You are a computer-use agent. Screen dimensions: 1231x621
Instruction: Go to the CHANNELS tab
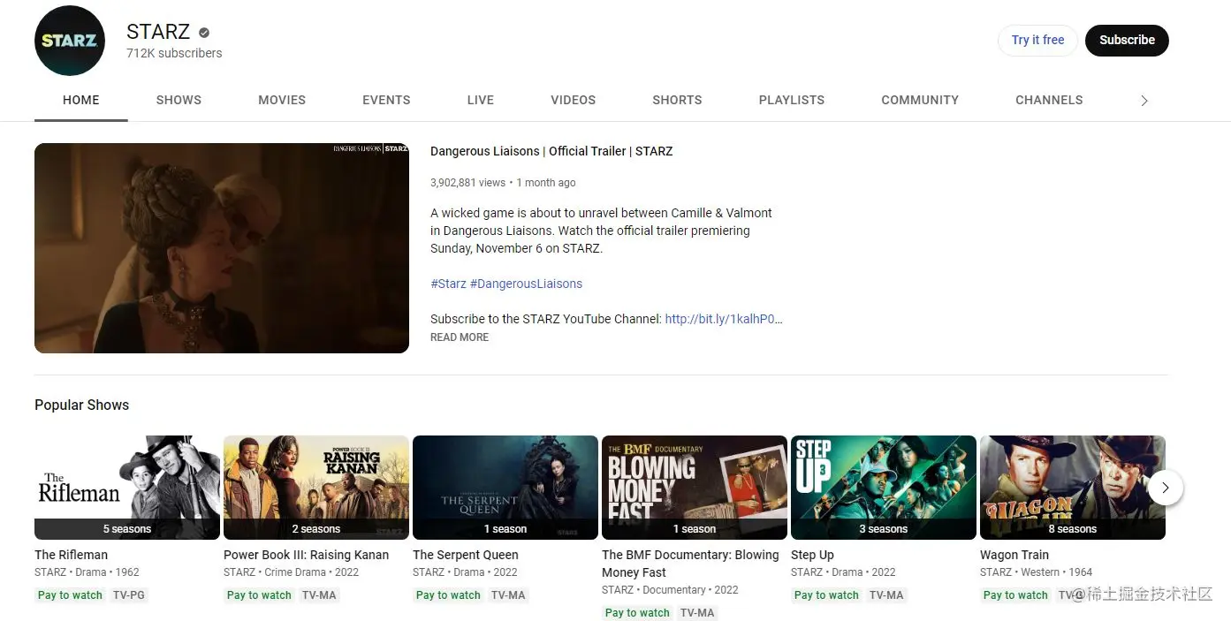tap(1049, 100)
